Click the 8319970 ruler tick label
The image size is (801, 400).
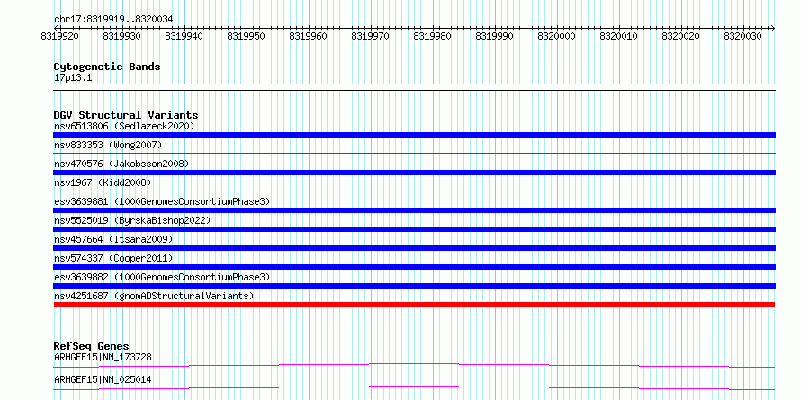[371, 36]
